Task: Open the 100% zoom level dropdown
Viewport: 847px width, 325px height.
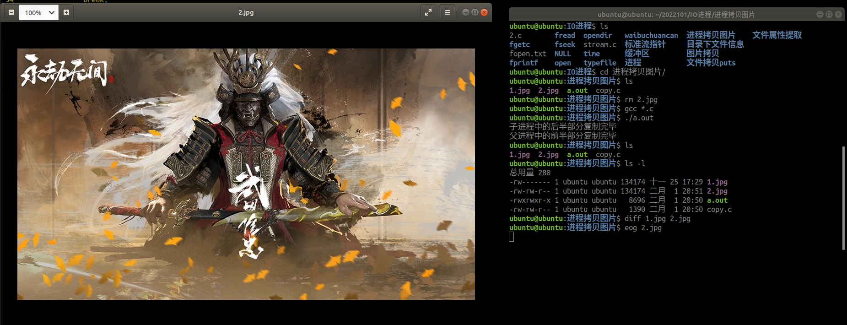Action: (38, 12)
